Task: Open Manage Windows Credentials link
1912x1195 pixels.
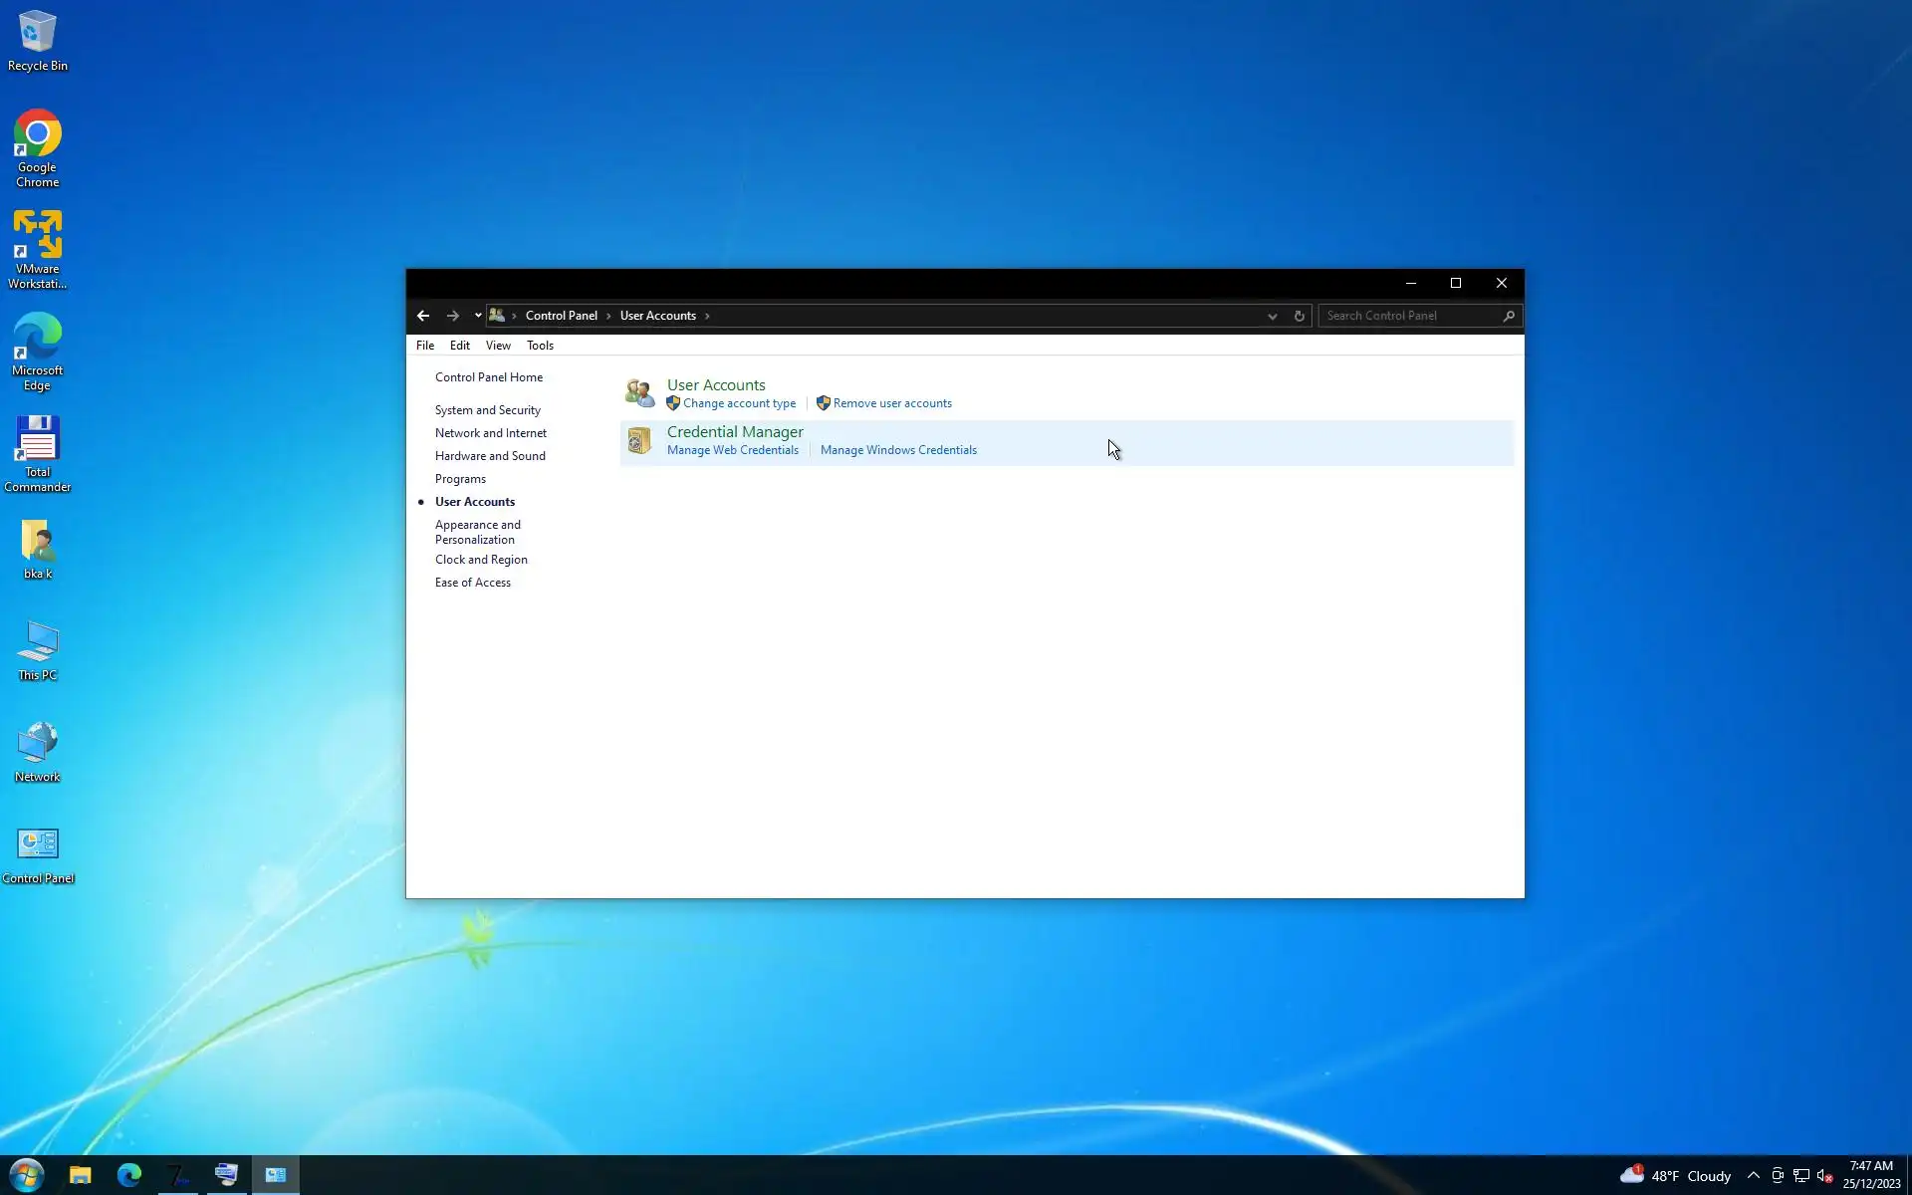Action: tap(898, 450)
